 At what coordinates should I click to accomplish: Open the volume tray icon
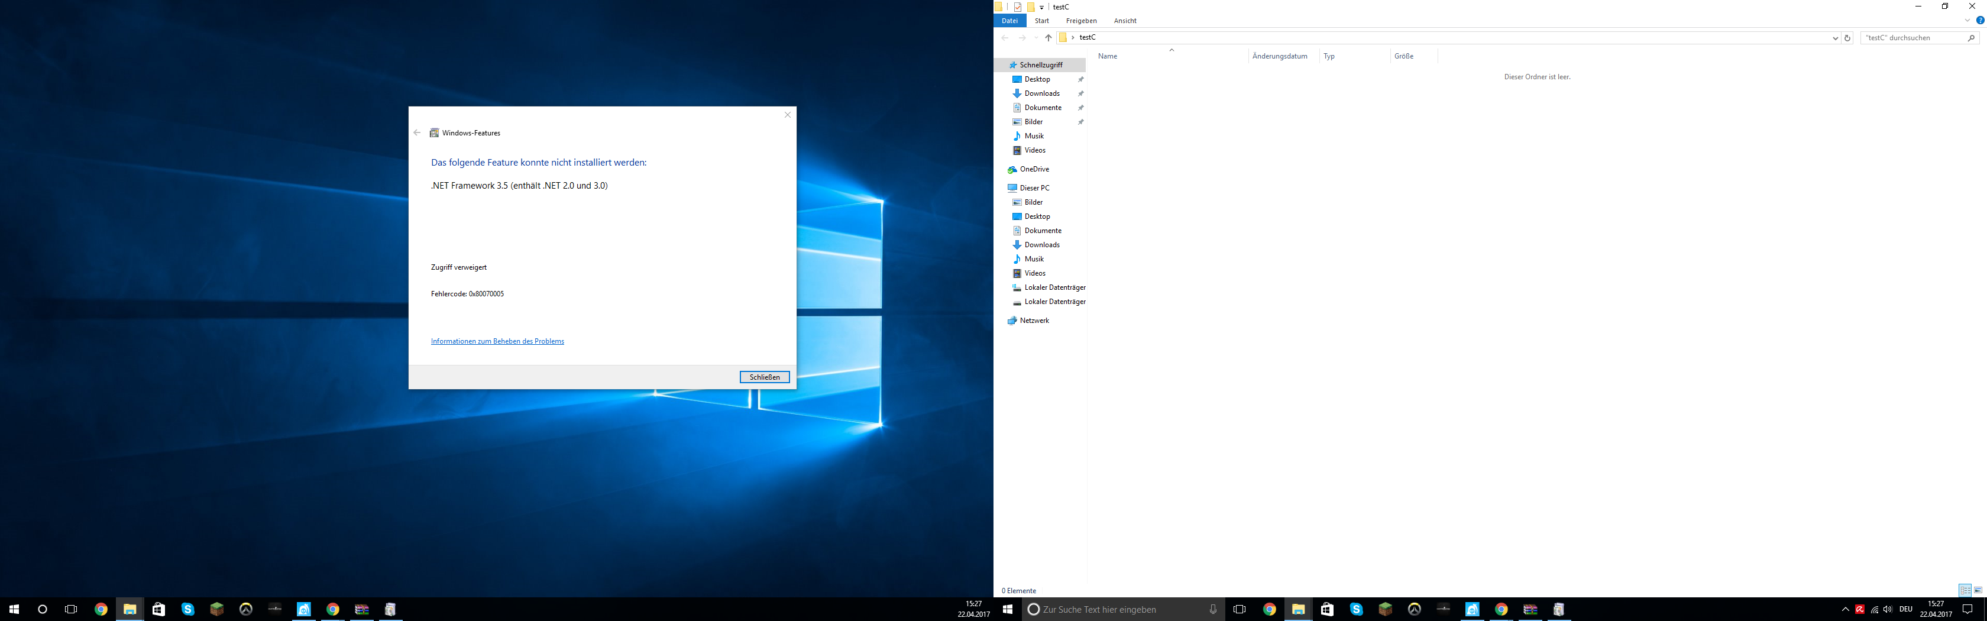pos(1888,609)
